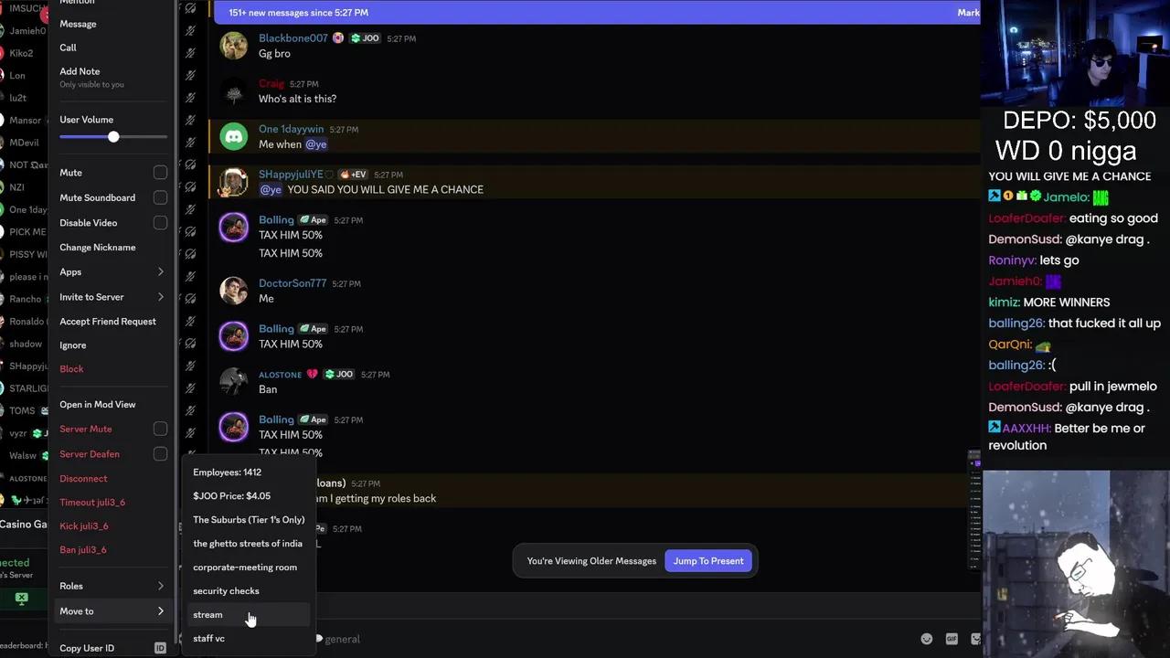1170x658 pixels.
Task: Click the ID icon beside Copy User ID
Action: coord(159,647)
